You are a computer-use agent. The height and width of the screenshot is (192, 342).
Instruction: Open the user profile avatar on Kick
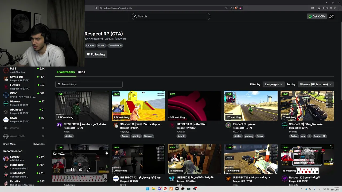[x=332, y=16]
